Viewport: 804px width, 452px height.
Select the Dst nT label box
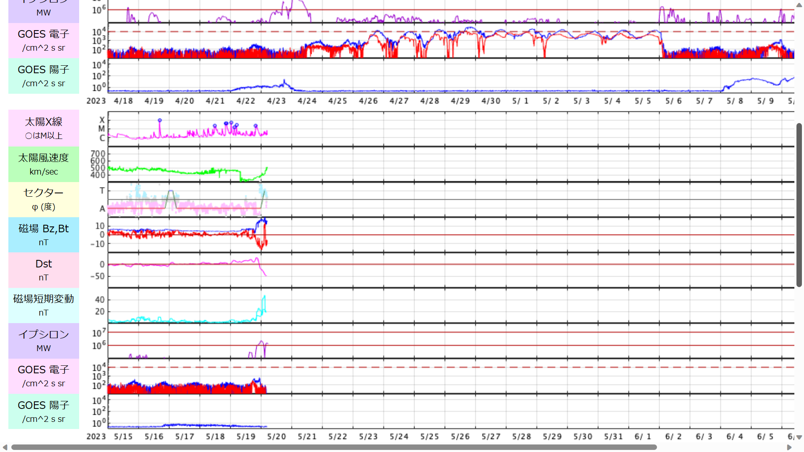tap(44, 270)
